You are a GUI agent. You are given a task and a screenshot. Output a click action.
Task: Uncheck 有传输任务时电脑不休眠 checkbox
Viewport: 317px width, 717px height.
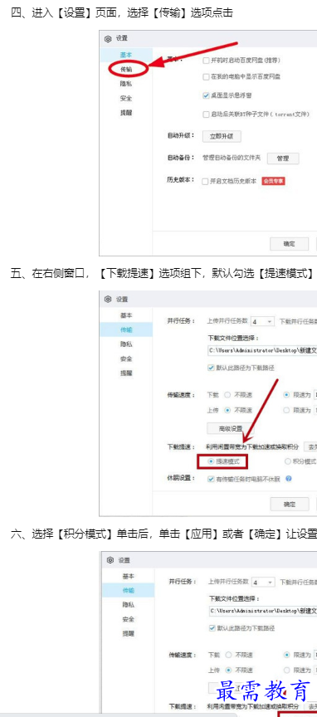(x=211, y=479)
